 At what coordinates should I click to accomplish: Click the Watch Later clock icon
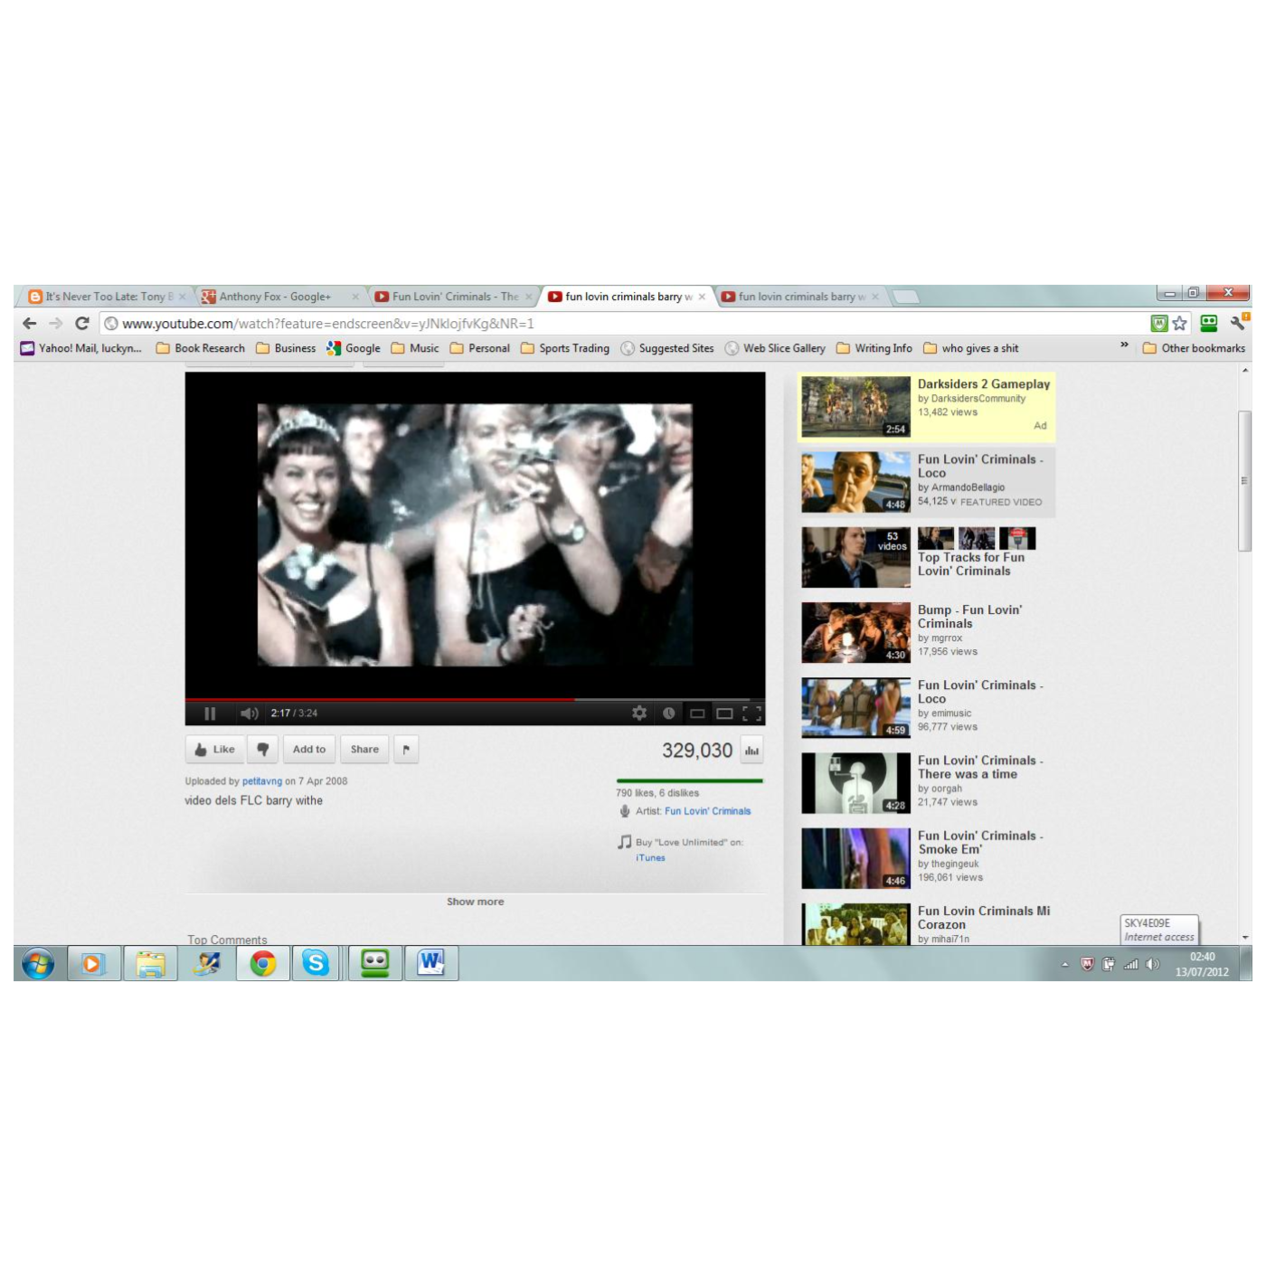pyautogui.click(x=668, y=713)
